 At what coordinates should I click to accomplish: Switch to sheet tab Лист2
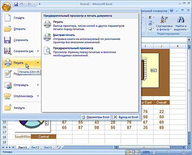click(35, 147)
